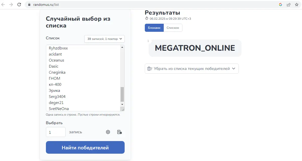
Task: Reload the randomus.ru page
Action: [x=19, y=5]
